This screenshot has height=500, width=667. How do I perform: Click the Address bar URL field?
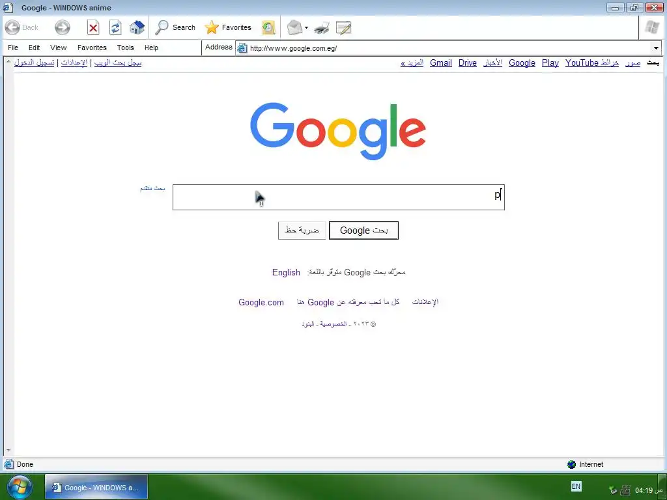449,48
